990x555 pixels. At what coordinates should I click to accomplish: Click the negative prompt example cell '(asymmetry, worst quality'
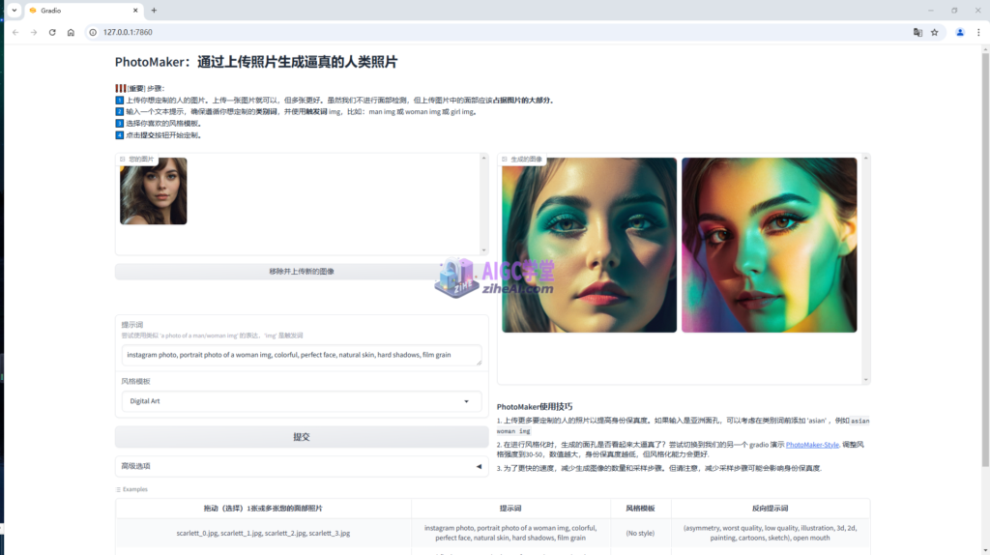click(770, 533)
